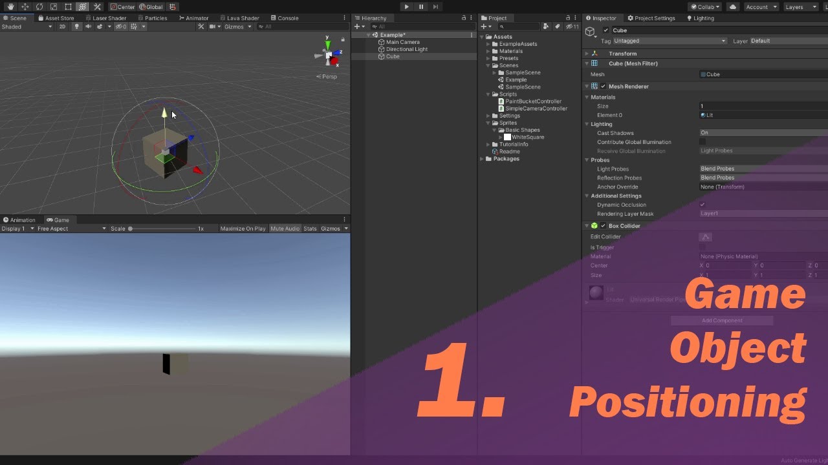
Task: Click the Pause button
Action: (x=421, y=6)
